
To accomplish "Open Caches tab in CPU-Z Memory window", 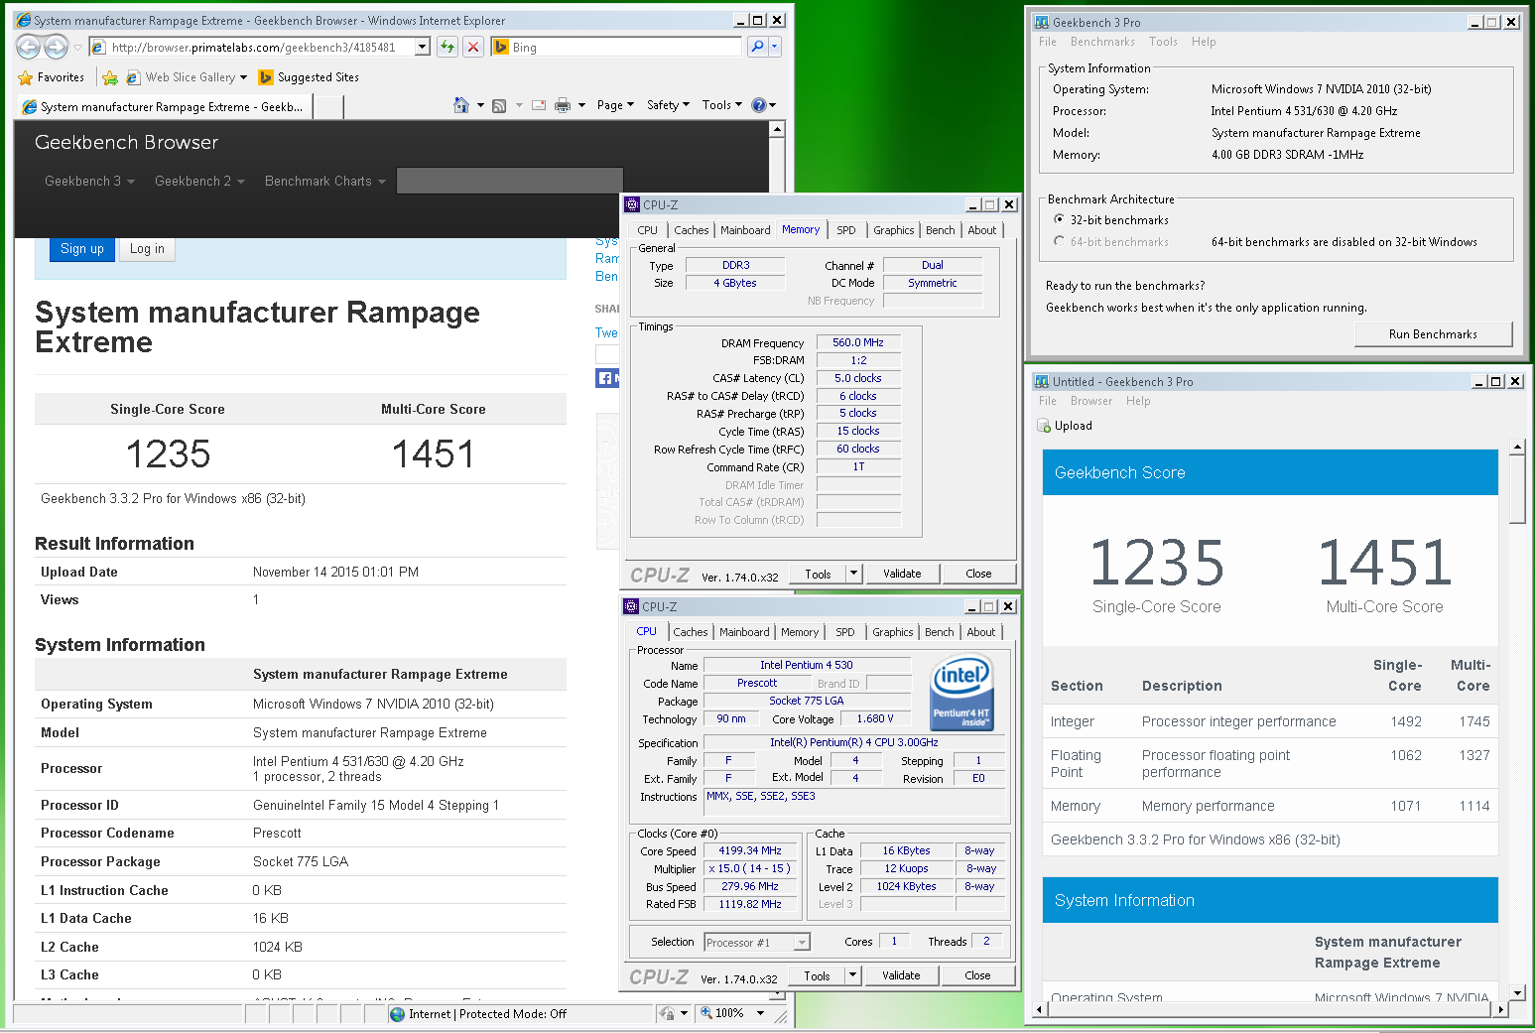I will (692, 230).
